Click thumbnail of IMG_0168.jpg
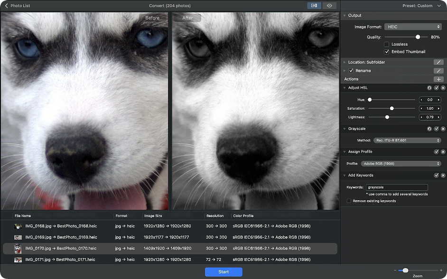Viewport: 447px width, 279px height. point(18,226)
